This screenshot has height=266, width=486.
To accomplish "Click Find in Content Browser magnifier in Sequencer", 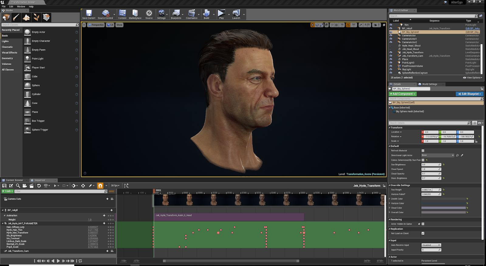I will [18, 186].
